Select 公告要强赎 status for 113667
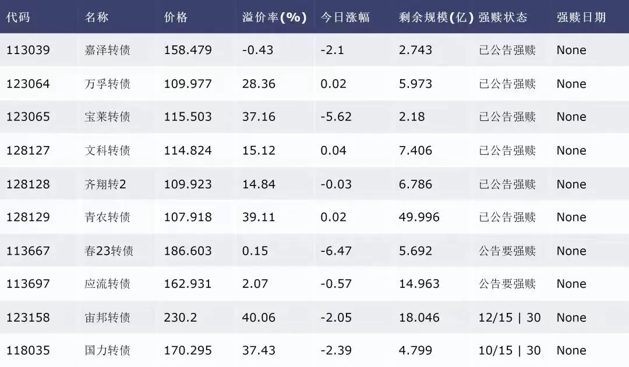The width and height of the screenshot is (629, 367). point(507,251)
